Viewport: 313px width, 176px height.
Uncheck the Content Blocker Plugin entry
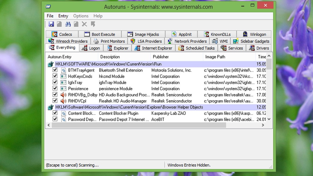click(55, 113)
